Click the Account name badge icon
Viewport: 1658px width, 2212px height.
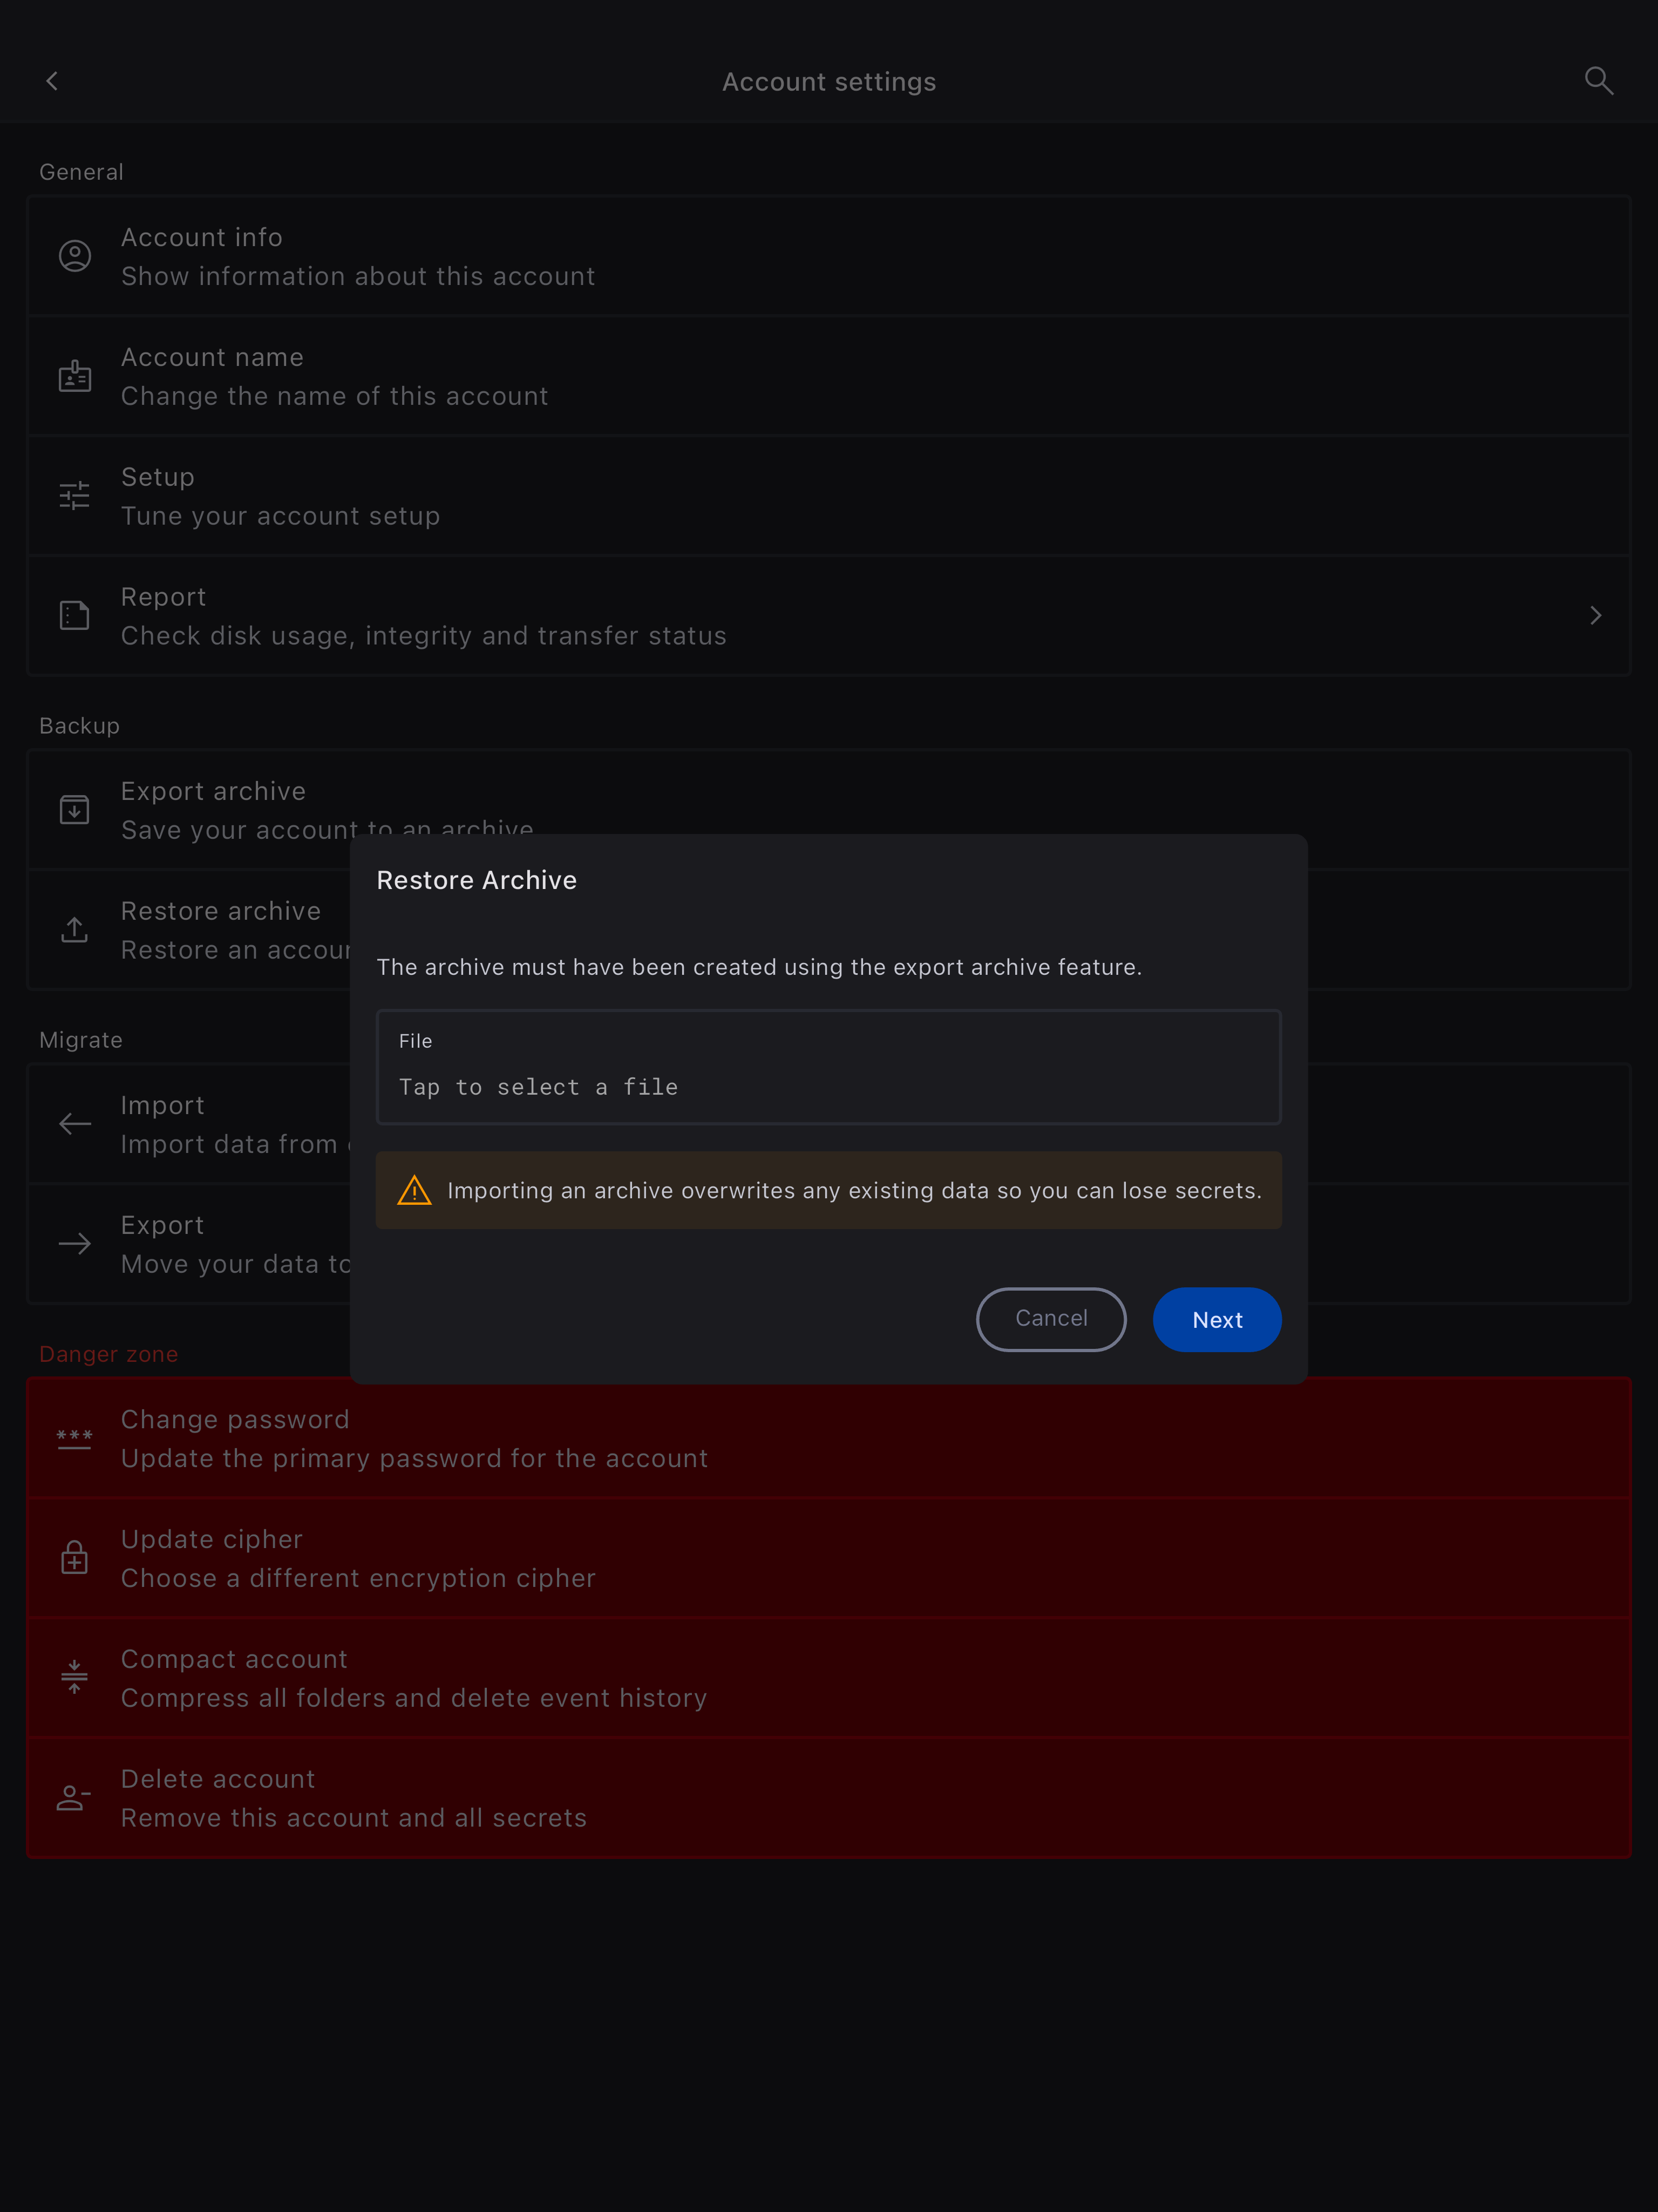point(75,376)
